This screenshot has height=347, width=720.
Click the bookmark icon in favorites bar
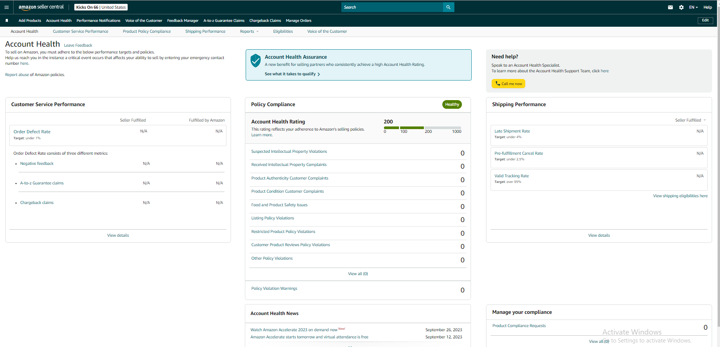pos(7,21)
